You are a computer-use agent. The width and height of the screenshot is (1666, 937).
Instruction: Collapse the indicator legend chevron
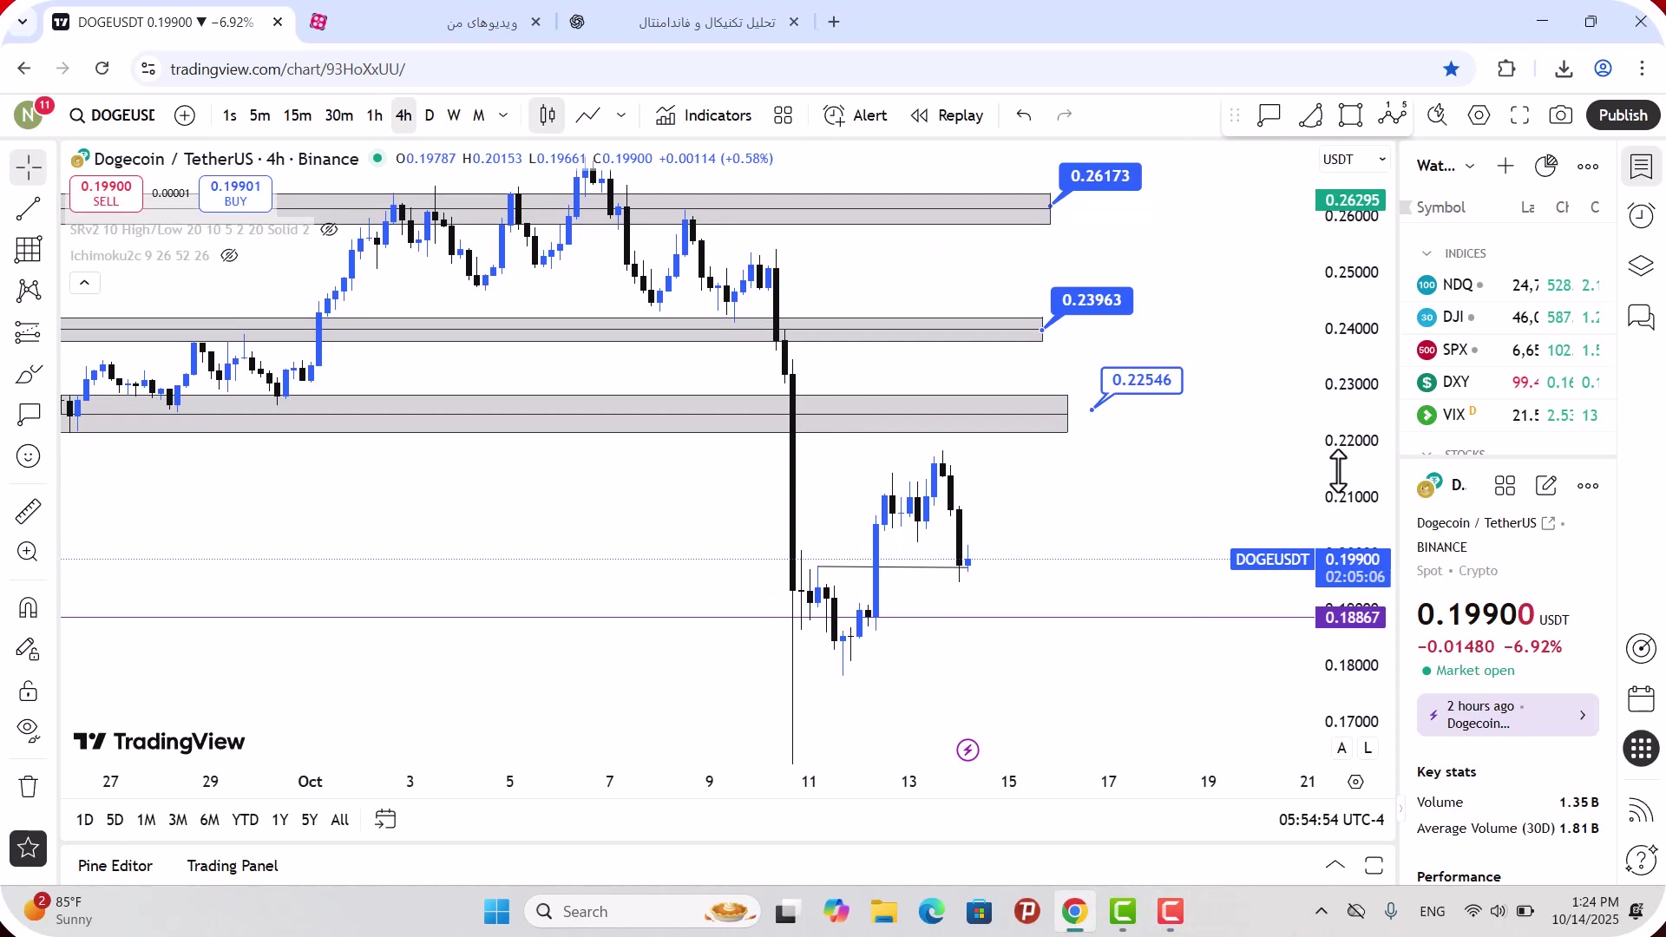click(x=84, y=283)
